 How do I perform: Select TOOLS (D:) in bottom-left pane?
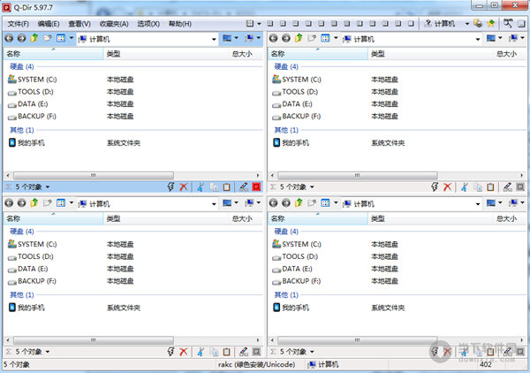tap(30, 256)
